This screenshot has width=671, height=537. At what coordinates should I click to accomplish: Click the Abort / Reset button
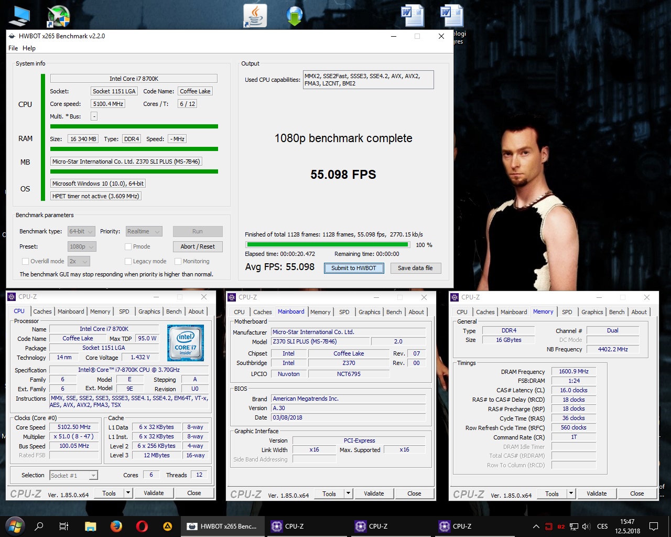[198, 246]
